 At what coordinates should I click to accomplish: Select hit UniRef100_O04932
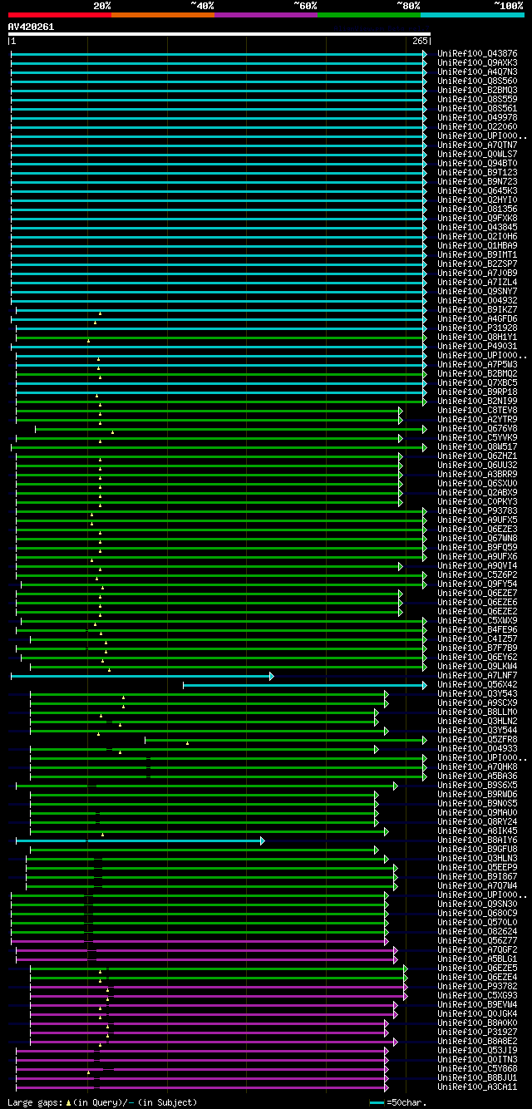477,301
